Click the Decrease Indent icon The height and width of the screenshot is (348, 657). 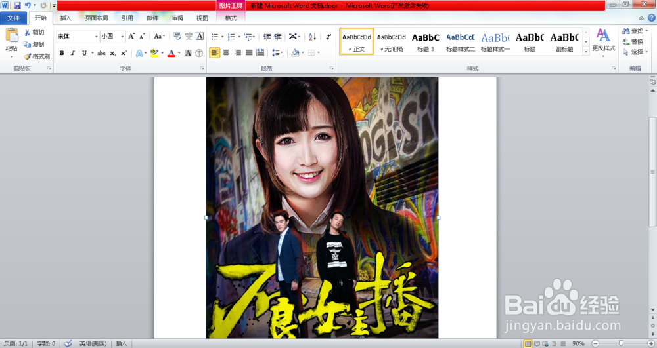(267, 37)
